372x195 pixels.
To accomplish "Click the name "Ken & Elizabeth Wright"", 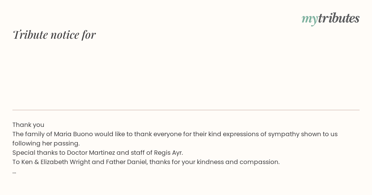I will [55, 162].
